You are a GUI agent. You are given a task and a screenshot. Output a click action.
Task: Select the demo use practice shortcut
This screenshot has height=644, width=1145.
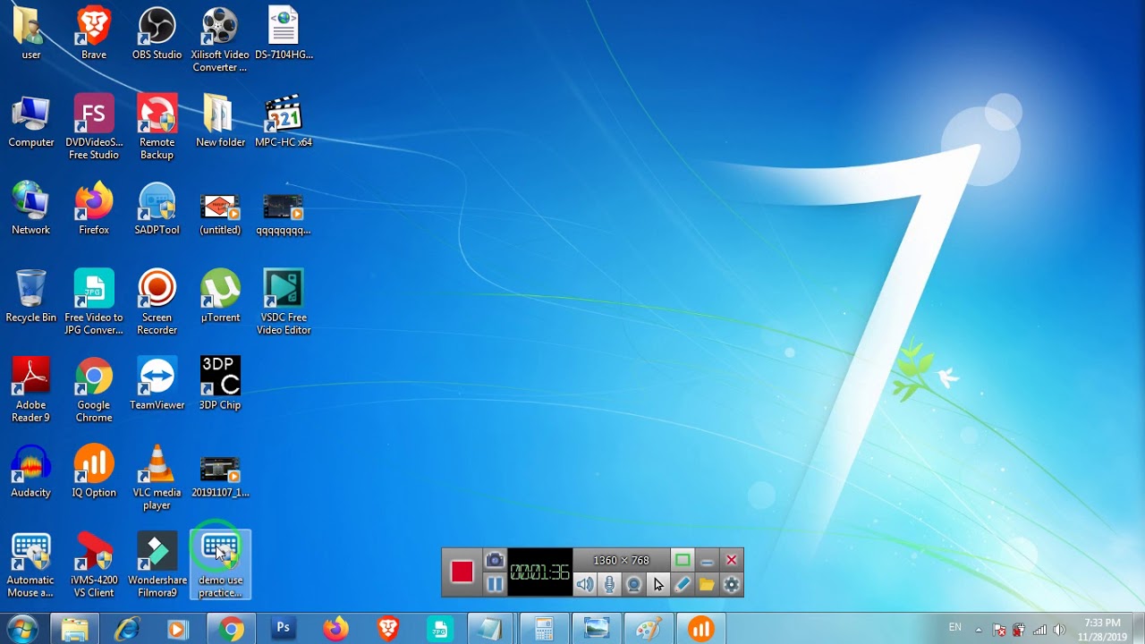[220, 565]
